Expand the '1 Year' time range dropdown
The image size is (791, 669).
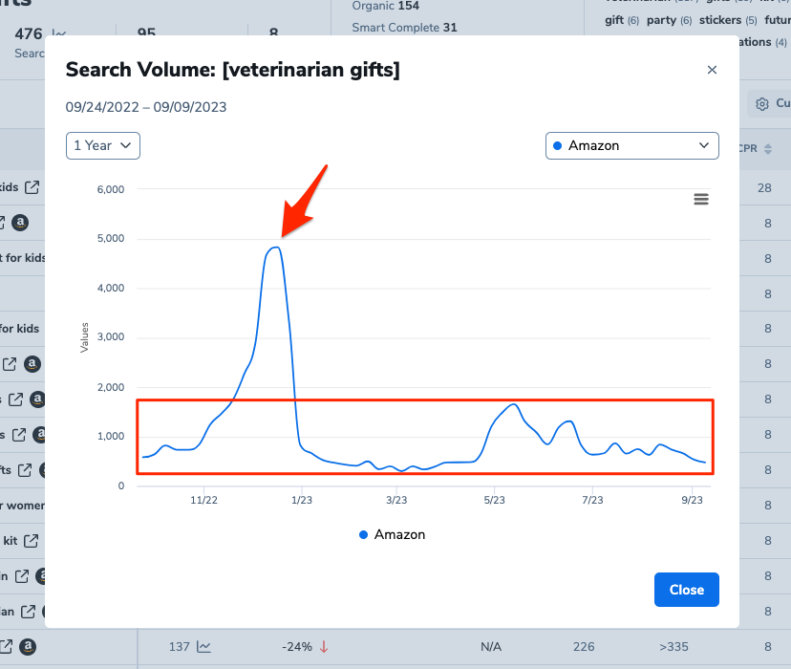coord(103,145)
